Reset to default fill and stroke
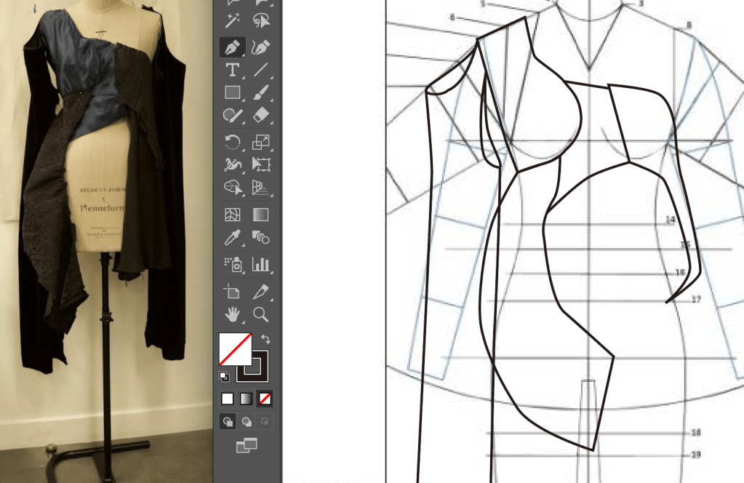Image resolution: width=744 pixels, height=483 pixels. point(224,375)
